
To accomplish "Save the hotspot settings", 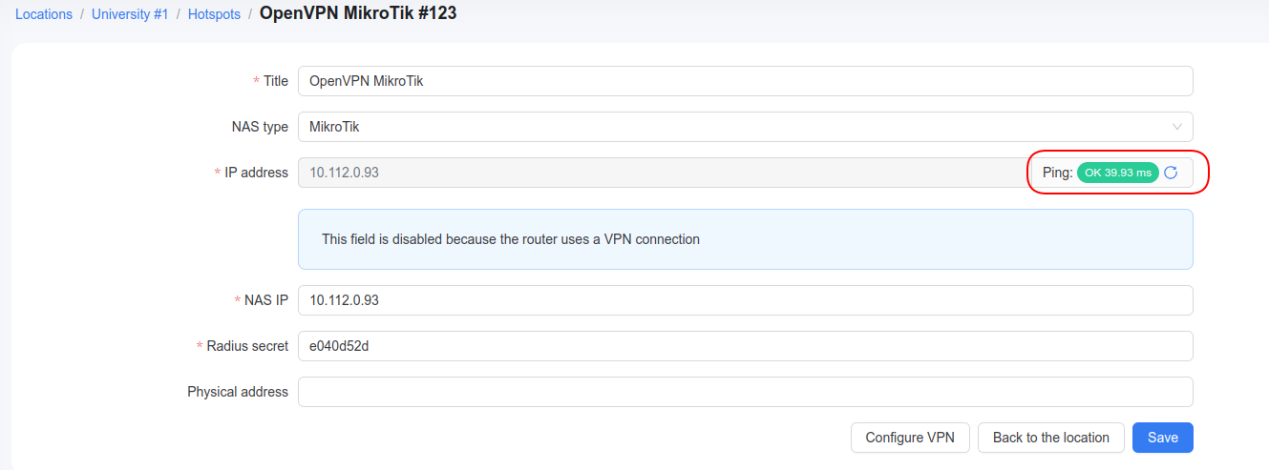I will 1163,438.
